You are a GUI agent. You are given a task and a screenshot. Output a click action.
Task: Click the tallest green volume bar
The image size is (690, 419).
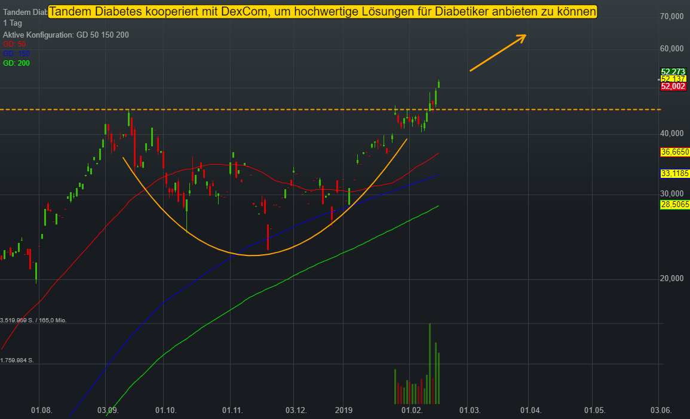point(430,363)
